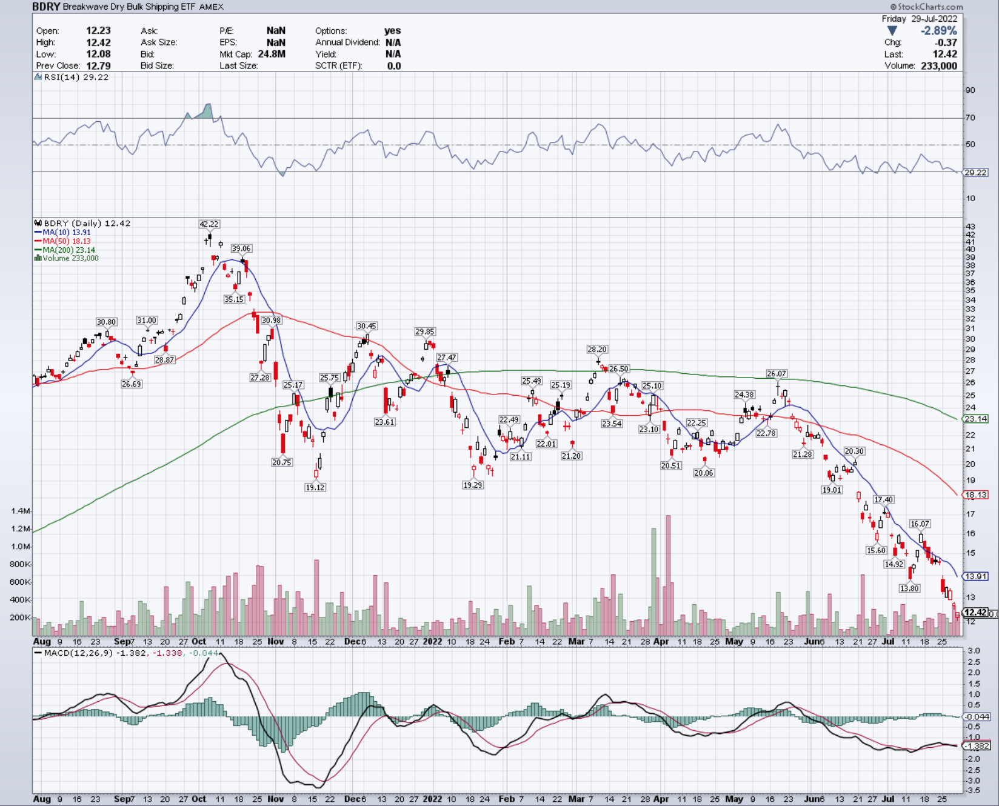This screenshot has height=806, width=999.
Task: Click the MA(10) 13.91 legend entry
Action: pos(63,232)
